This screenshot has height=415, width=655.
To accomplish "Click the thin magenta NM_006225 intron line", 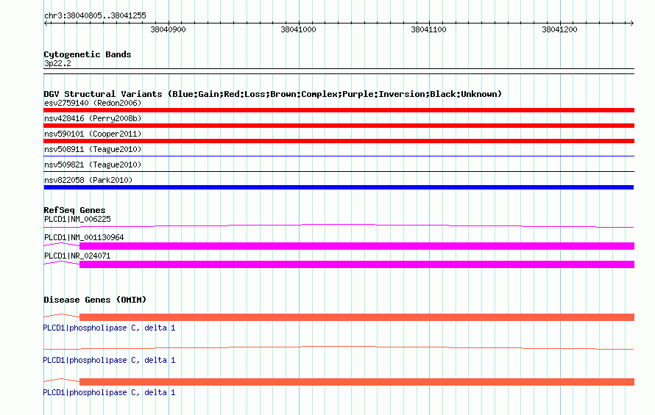I will point(339,226).
